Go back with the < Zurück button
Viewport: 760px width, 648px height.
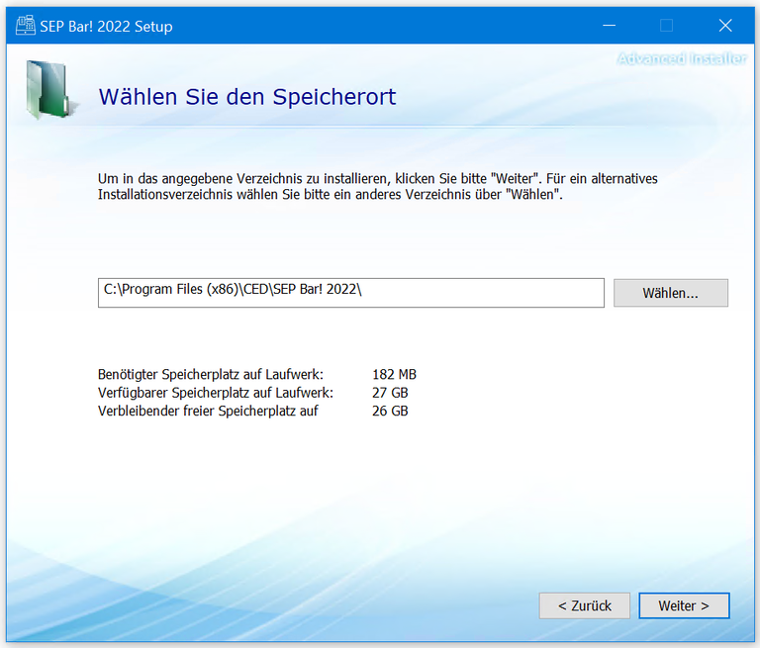(585, 605)
